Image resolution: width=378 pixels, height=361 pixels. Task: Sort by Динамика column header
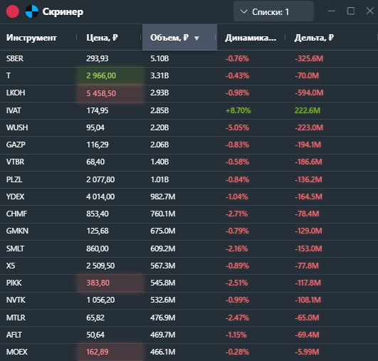coord(251,38)
